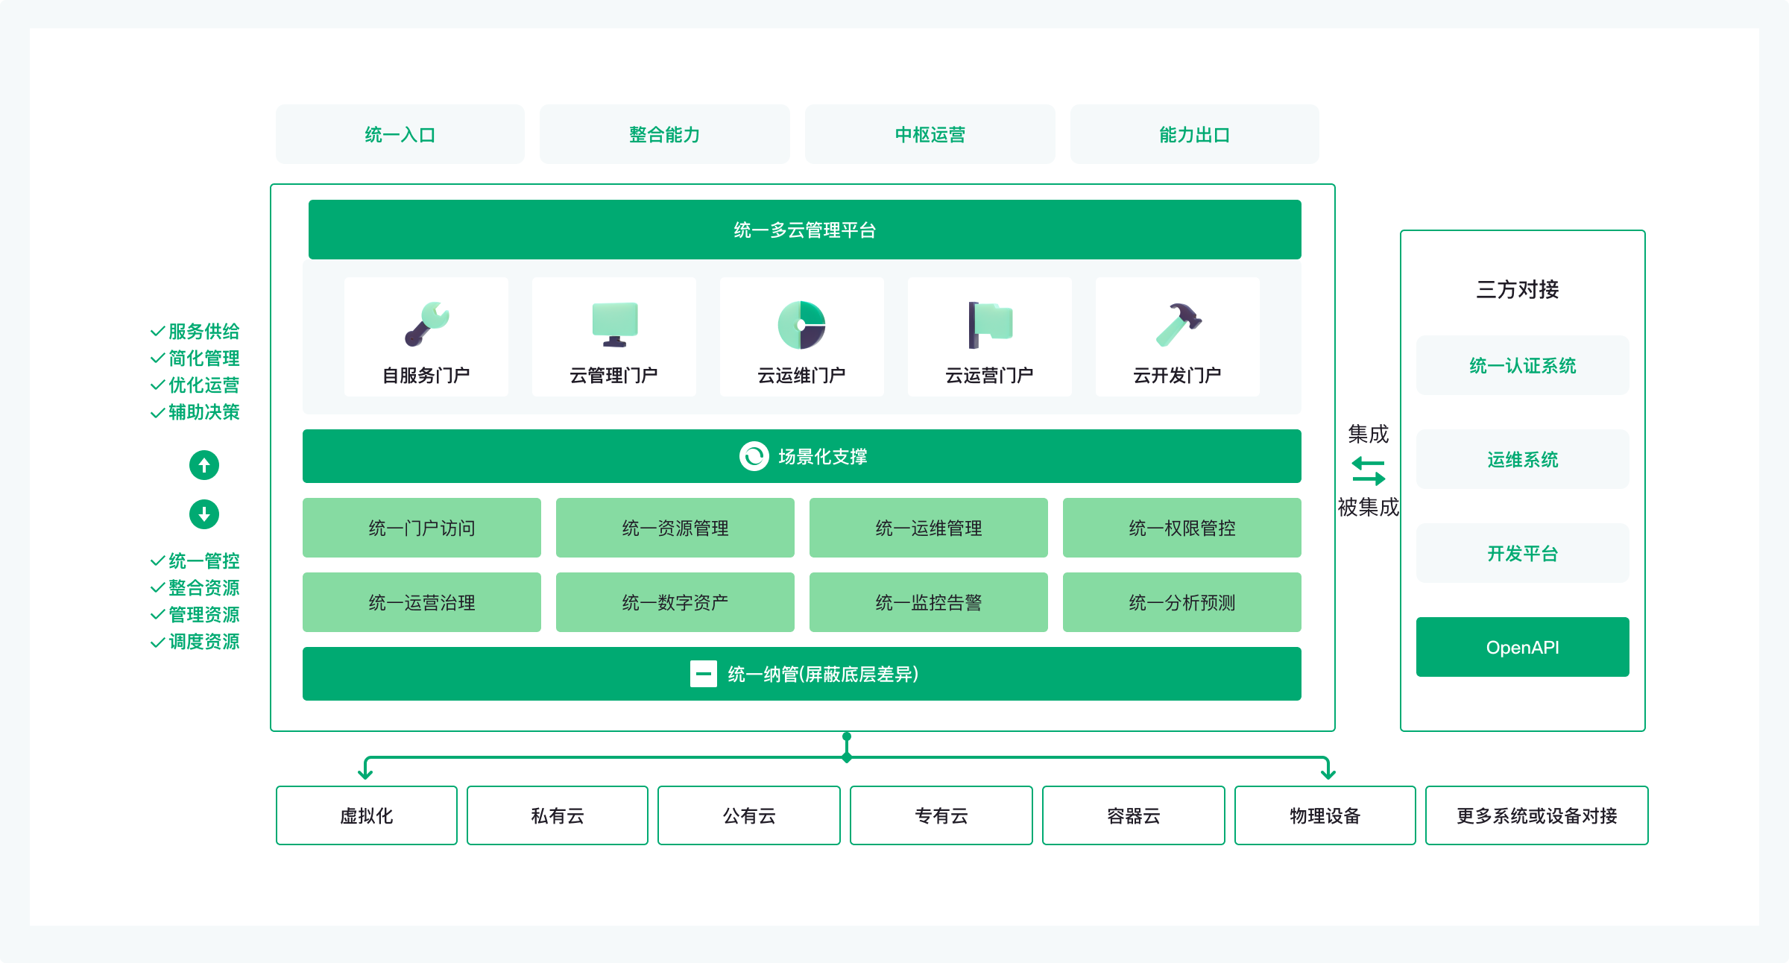Click the green up arrow circle

[x=204, y=465]
